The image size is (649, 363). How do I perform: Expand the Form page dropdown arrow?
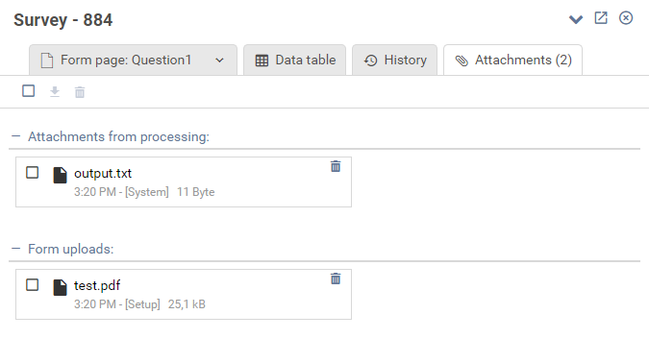(x=219, y=60)
